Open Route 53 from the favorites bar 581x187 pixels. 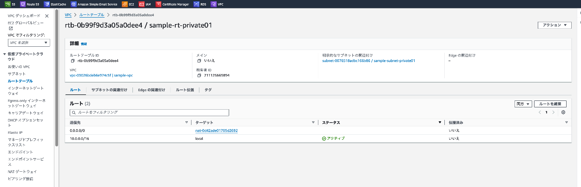click(x=23, y=4)
